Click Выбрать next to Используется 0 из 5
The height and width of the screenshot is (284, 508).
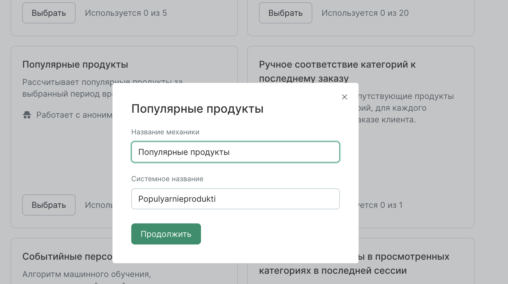tap(49, 13)
